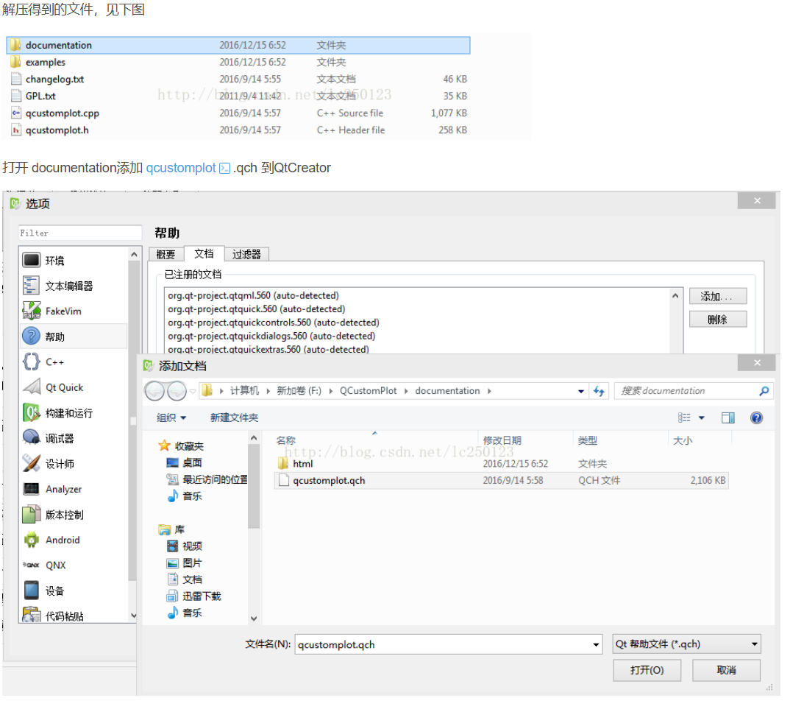Expand the address bar history dropdown
790x712 pixels.
(x=581, y=391)
